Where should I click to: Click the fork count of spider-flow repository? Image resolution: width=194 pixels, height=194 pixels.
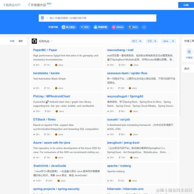coord(121,88)
